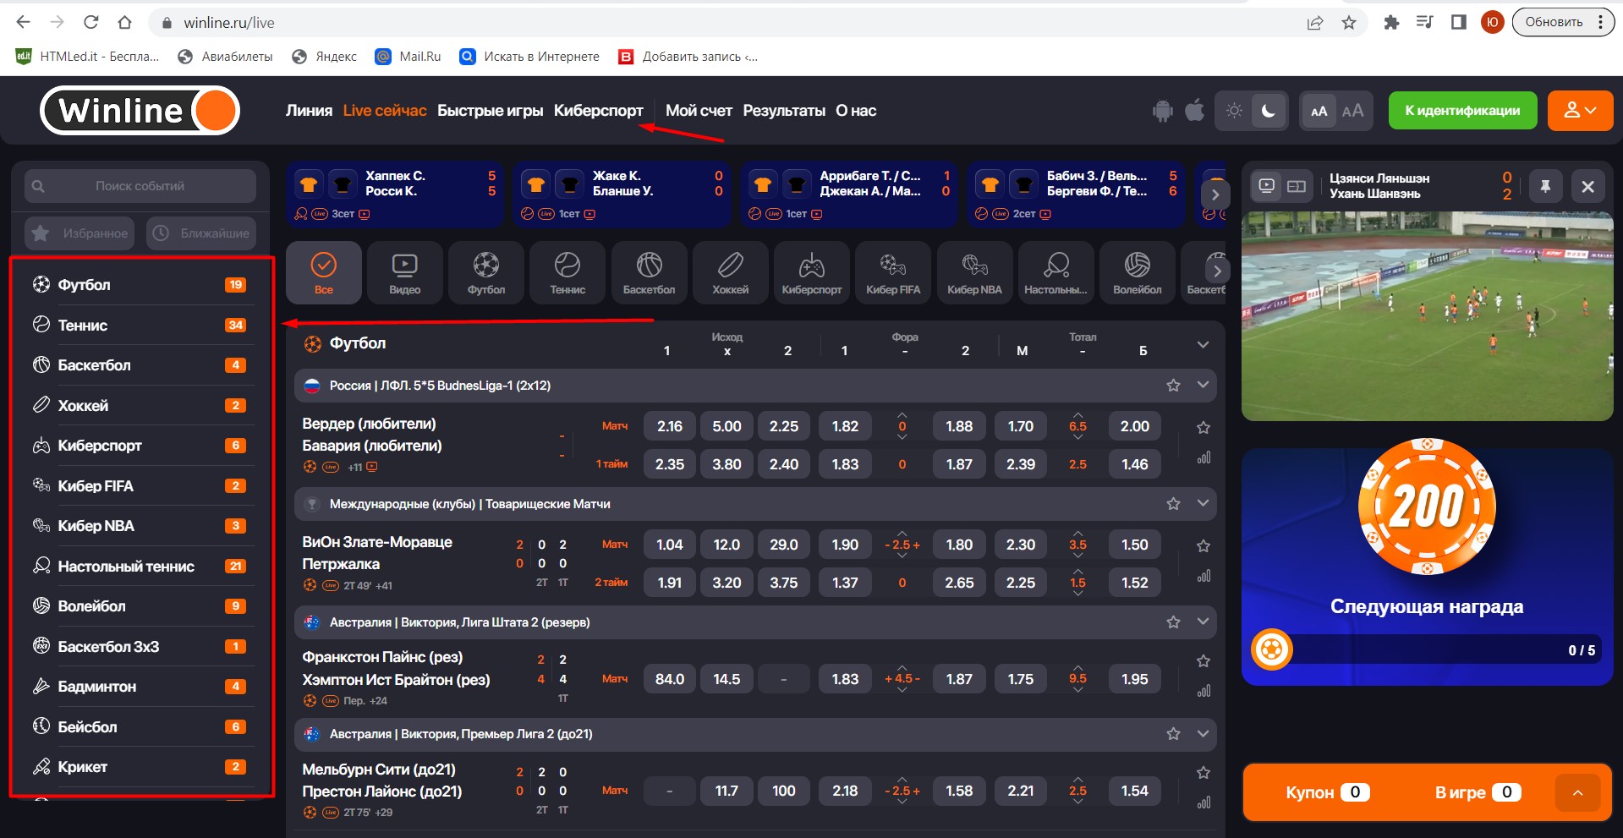Click the Поиск событий search field

point(140,186)
